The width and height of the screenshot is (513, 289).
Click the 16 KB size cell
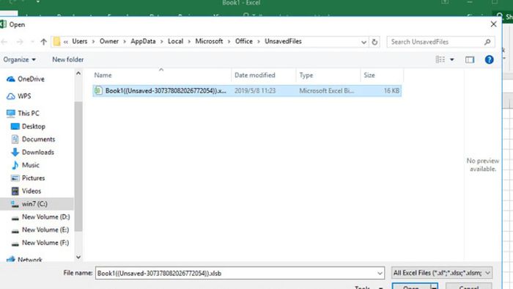[x=391, y=91]
